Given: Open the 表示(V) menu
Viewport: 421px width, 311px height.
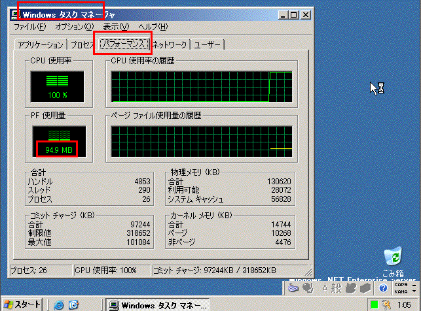Looking at the screenshot, I should 115,27.
